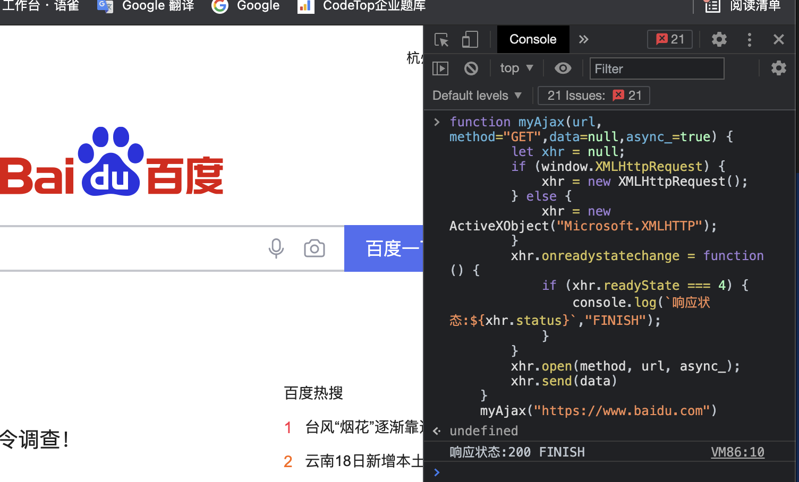
Task: Open the 工作台 · 语雀 bookmark
Action: (x=40, y=6)
